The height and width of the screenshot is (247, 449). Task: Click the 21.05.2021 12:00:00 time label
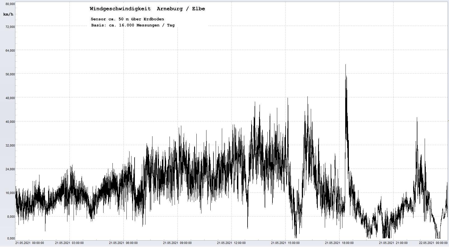(231, 243)
